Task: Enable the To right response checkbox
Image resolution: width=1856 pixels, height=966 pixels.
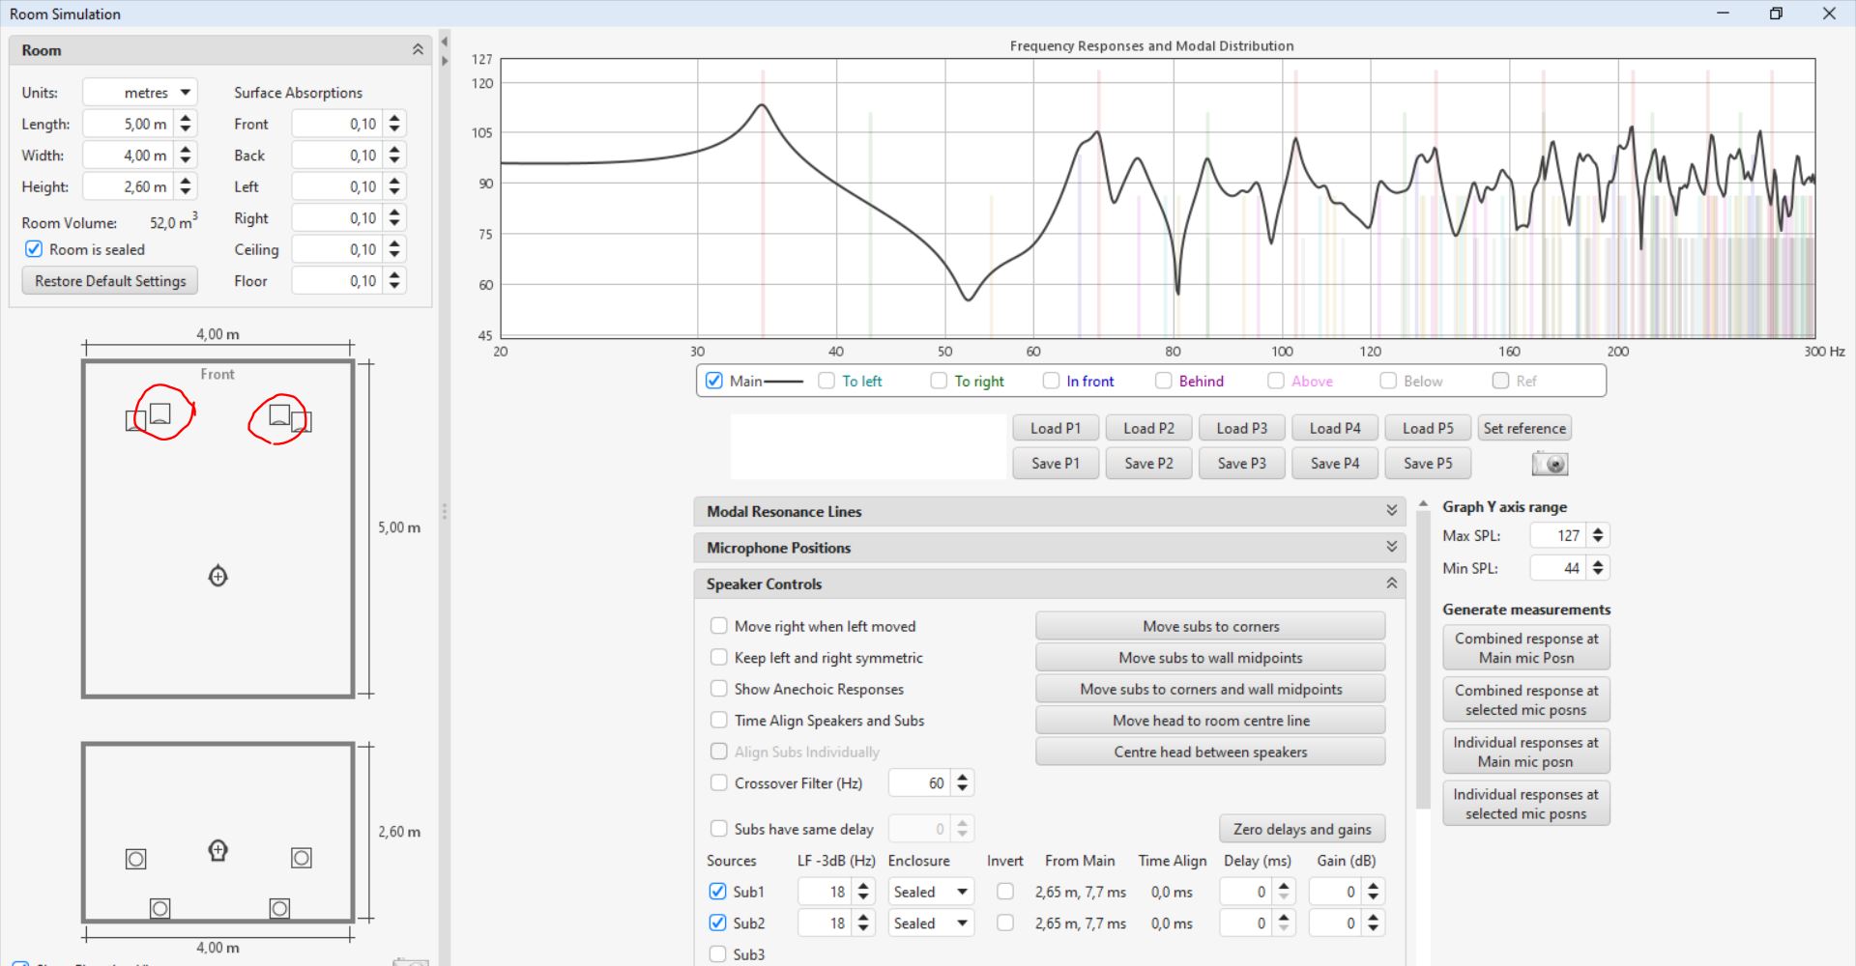Action: (939, 381)
